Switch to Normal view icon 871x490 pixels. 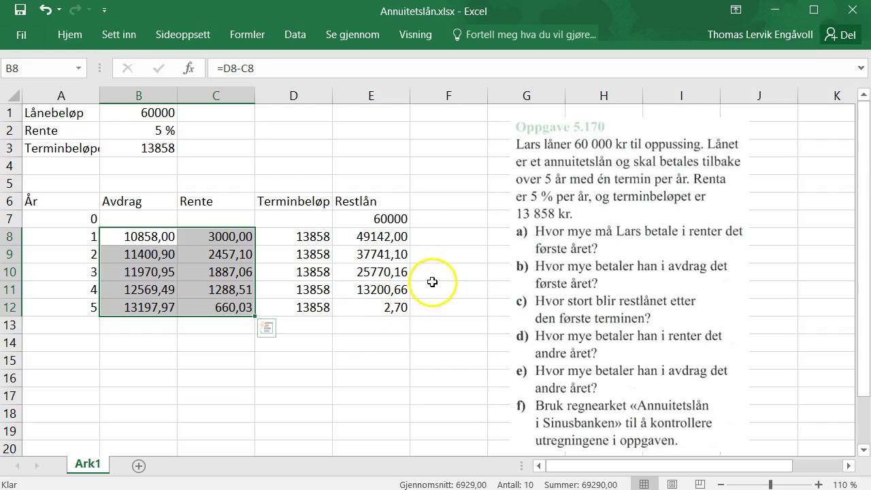[x=644, y=485]
